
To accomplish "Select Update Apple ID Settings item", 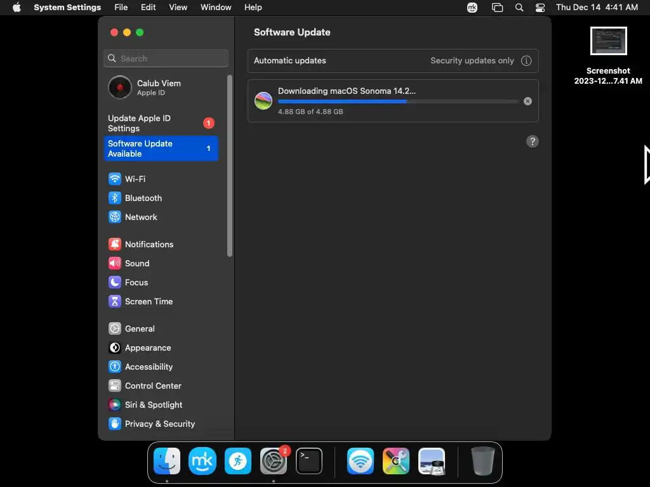I will point(161,123).
